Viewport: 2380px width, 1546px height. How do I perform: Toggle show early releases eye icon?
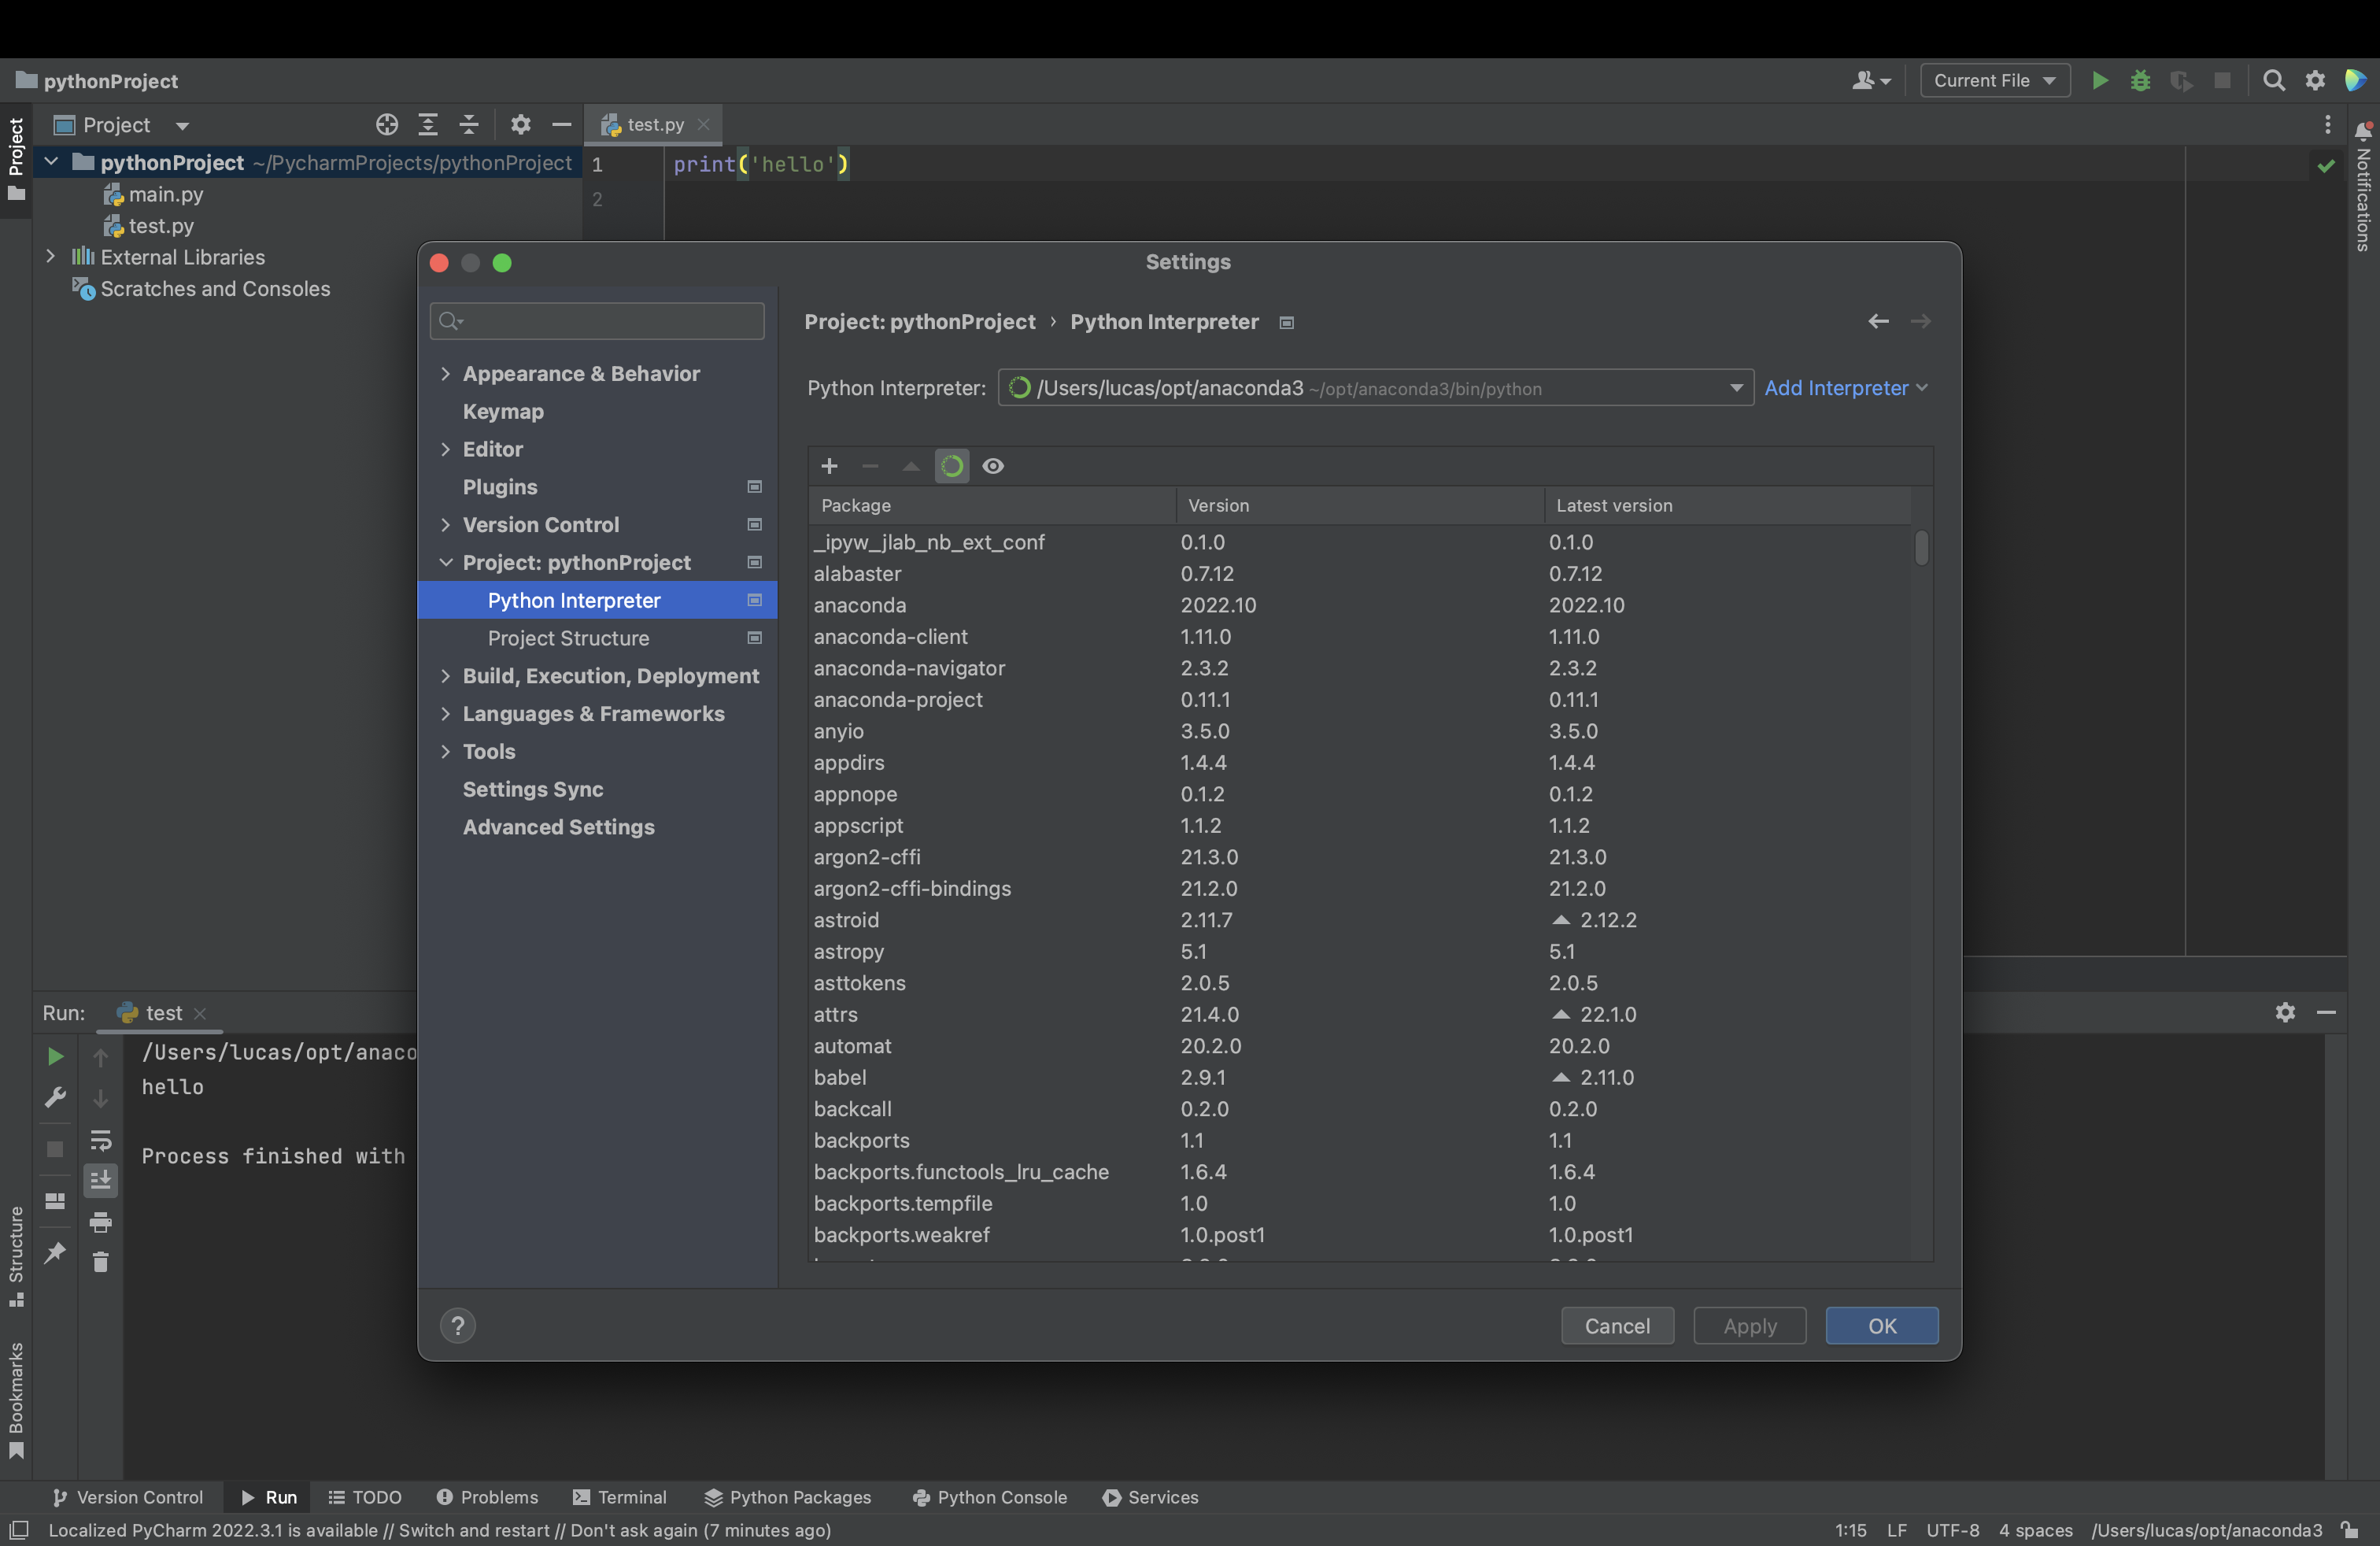tap(993, 466)
